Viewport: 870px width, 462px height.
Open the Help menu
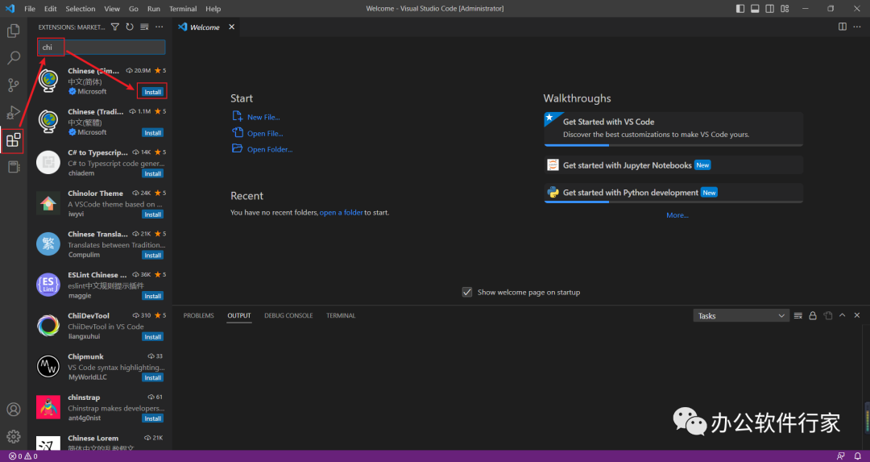pyautogui.click(x=213, y=8)
